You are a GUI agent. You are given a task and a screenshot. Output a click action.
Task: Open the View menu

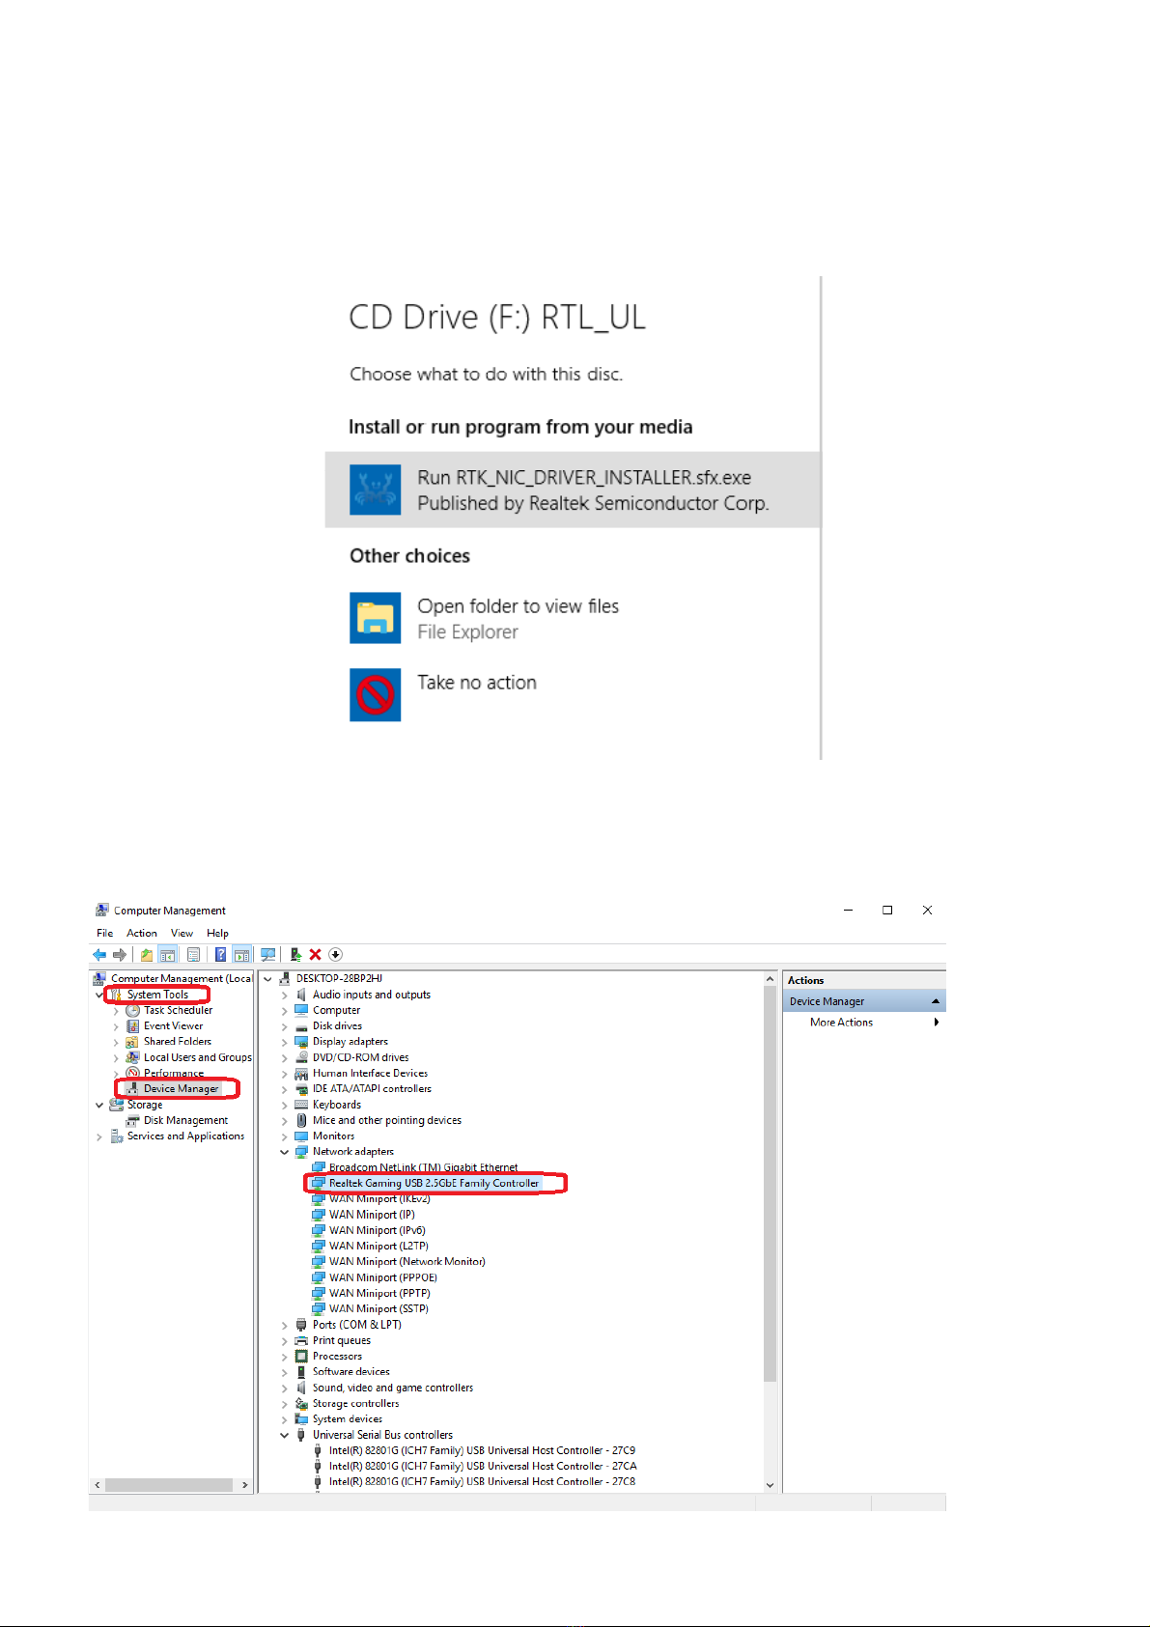[182, 933]
